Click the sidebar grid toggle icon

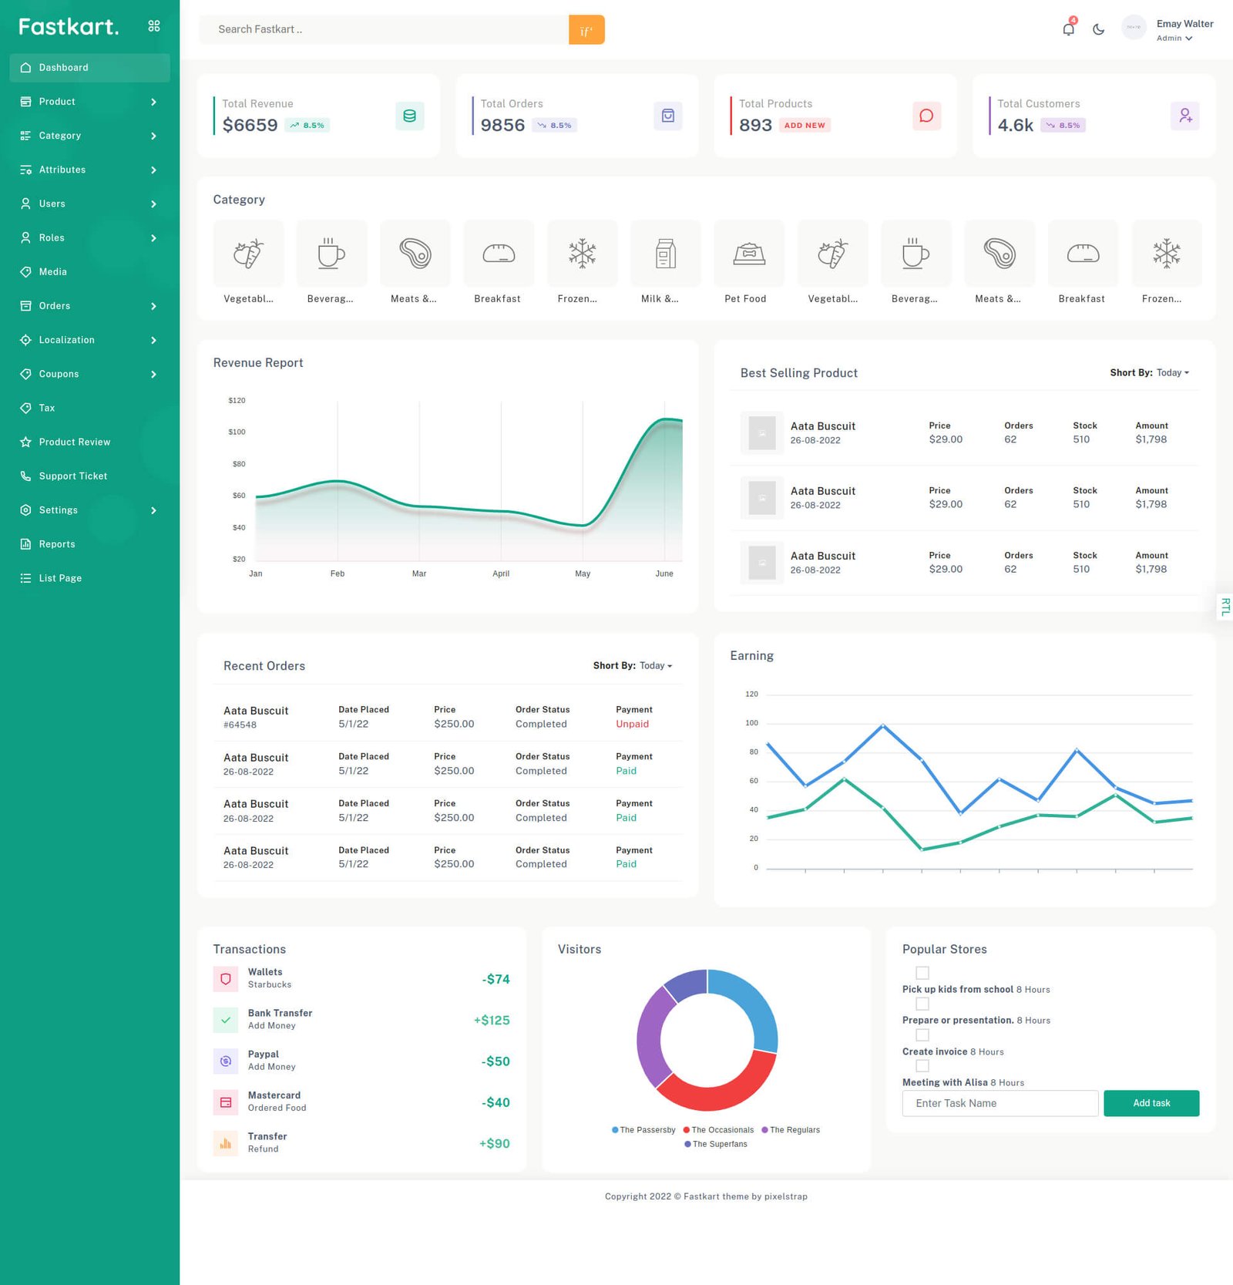(x=154, y=26)
